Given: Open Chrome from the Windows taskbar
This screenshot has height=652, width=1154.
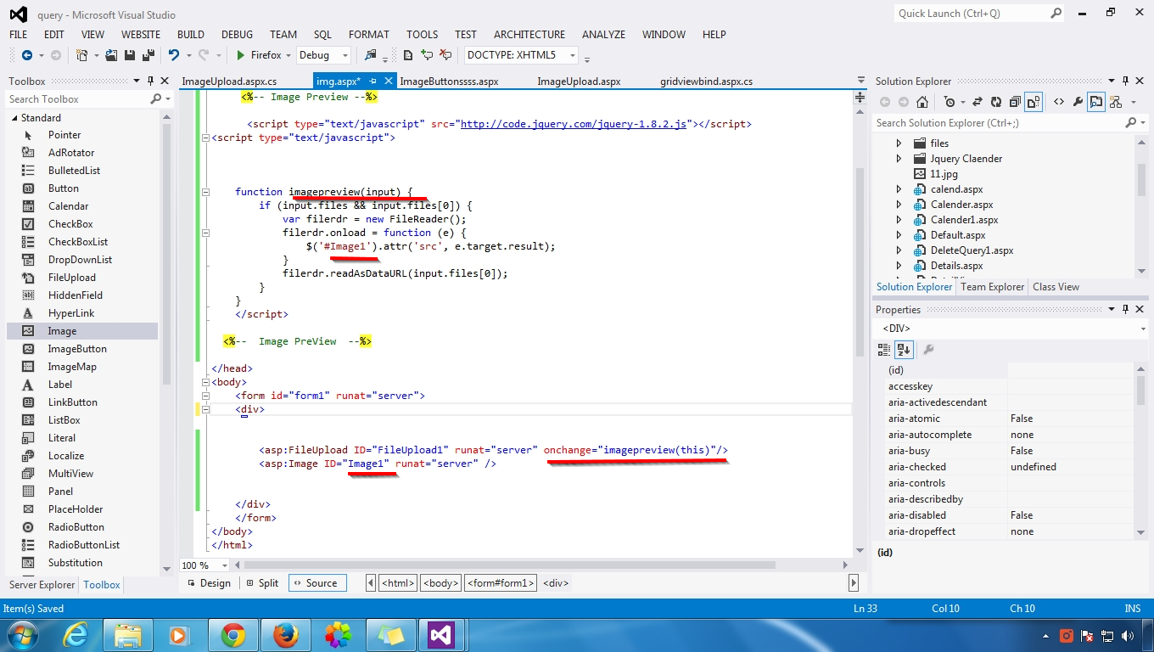Looking at the screenshot, I should click(x=232, y=635).
